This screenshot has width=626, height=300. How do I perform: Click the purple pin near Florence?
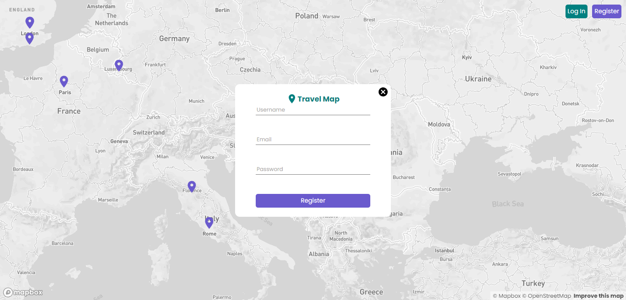(x=192, y=186)
